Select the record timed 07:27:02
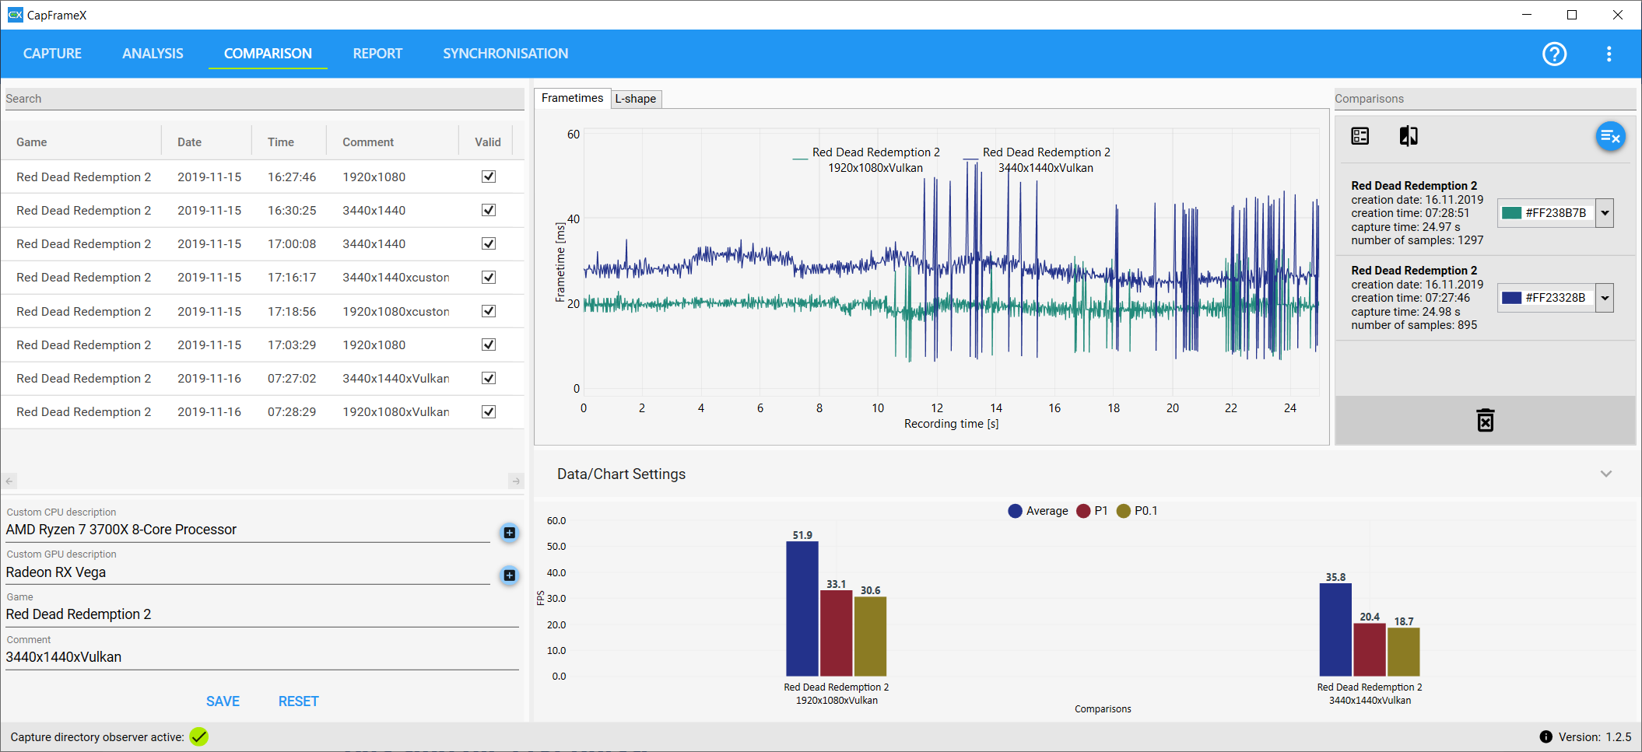Viewport: 1642px width, 752px height. pyautogui.click(x=262, y=378)
